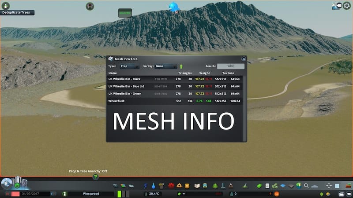353x198 pixels.
Task: Click the Deduplicate Trees button
Action: tap(18, 12)
